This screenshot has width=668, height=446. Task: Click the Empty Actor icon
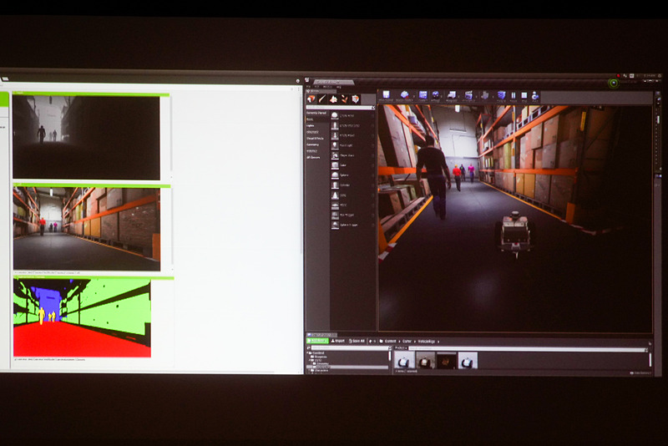click(335, 115)
